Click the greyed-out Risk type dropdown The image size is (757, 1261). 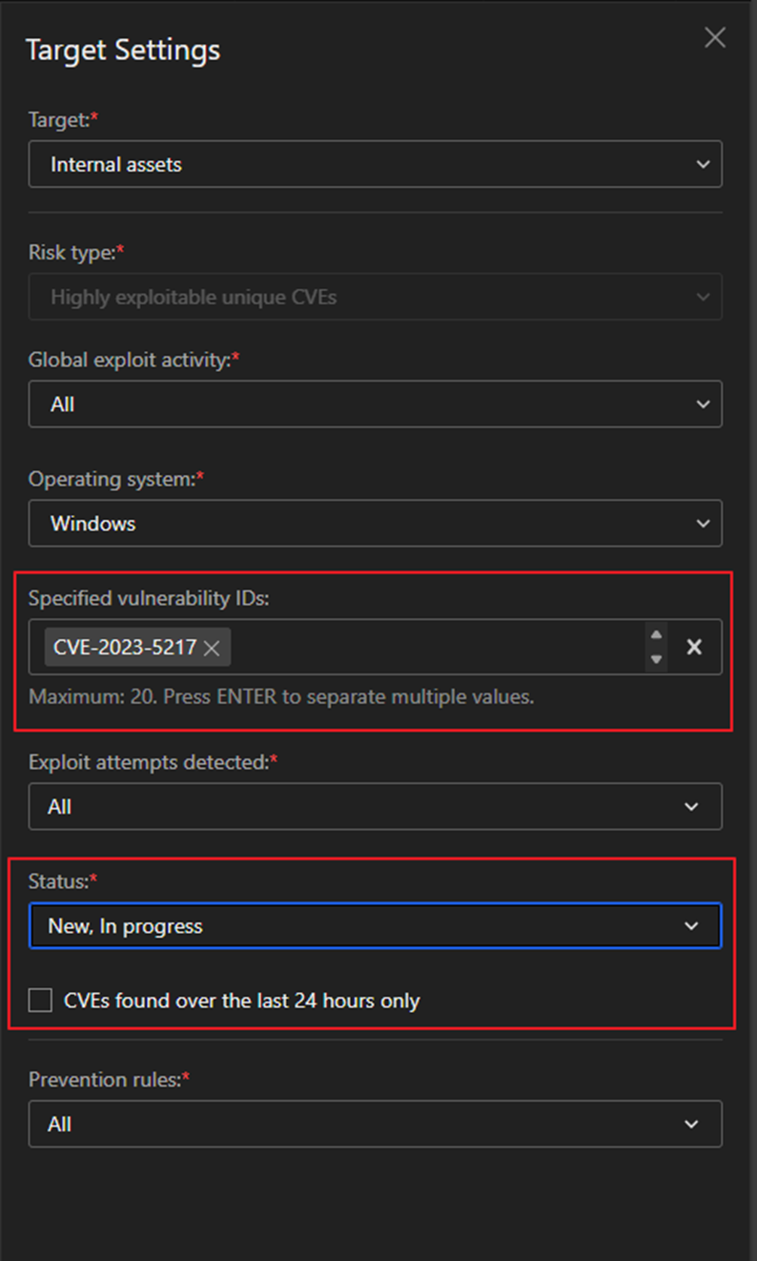374,298
